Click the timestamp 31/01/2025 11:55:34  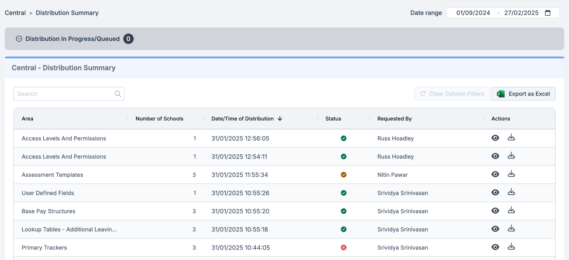240,175
